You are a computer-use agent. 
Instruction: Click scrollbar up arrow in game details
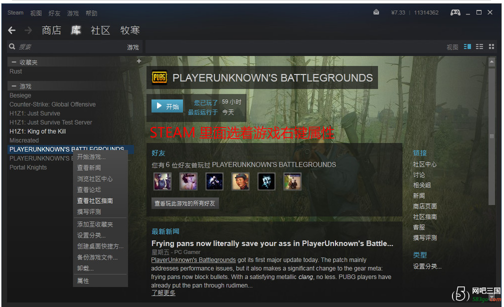[491, 61]
